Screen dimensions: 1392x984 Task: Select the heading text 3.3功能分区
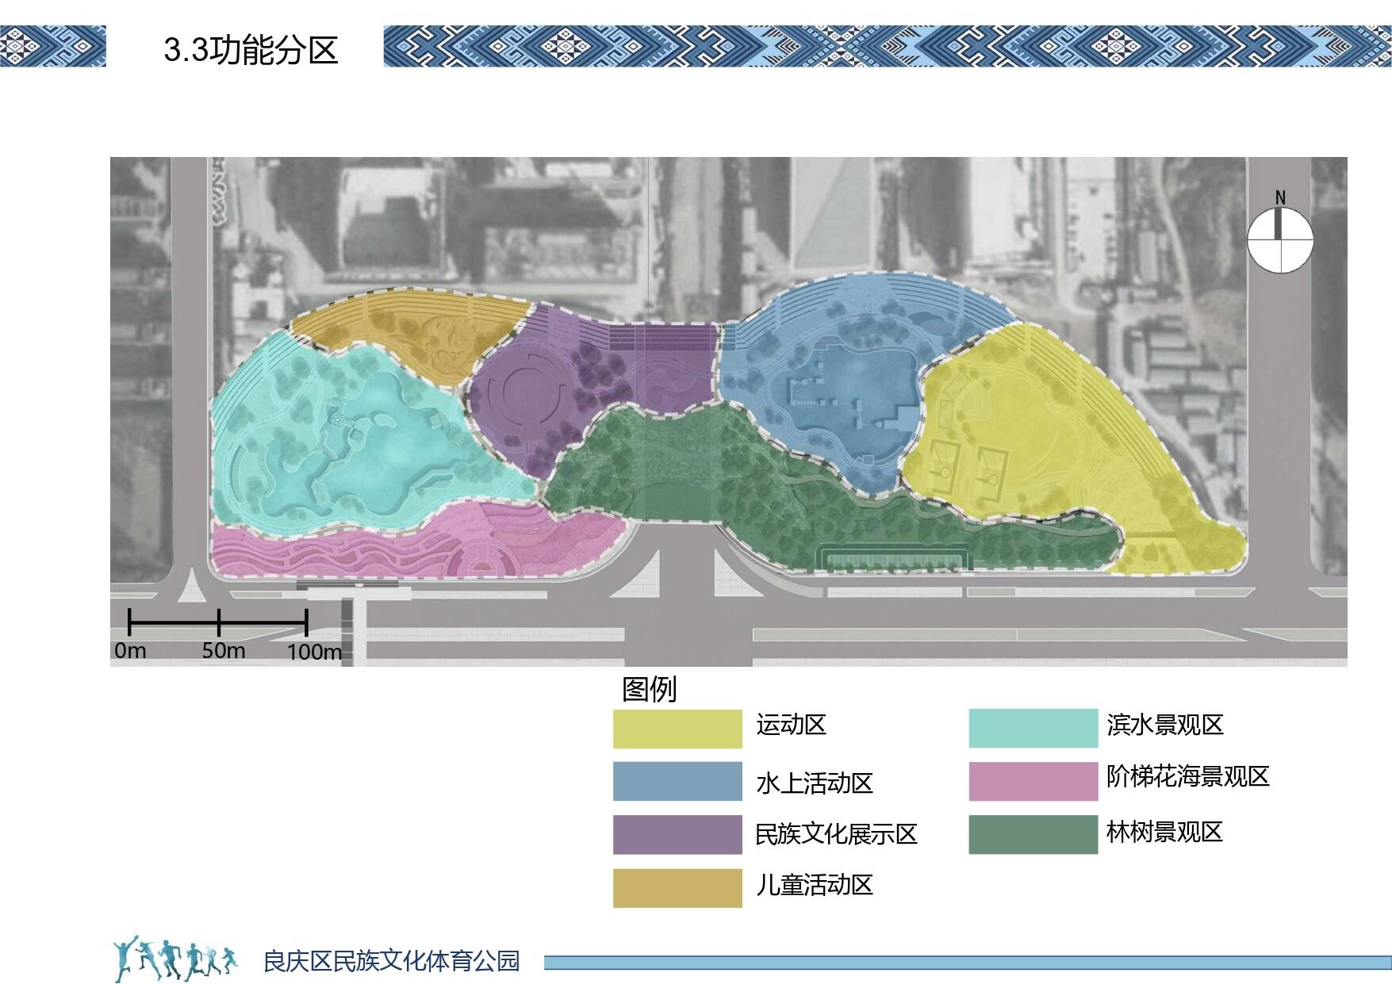tap(251, 50)
